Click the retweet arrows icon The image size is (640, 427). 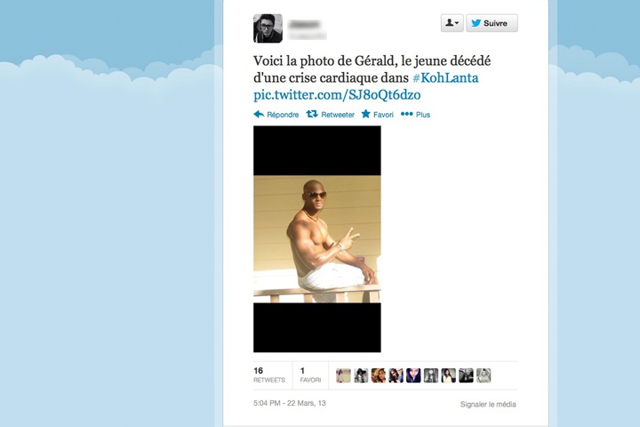312,114
